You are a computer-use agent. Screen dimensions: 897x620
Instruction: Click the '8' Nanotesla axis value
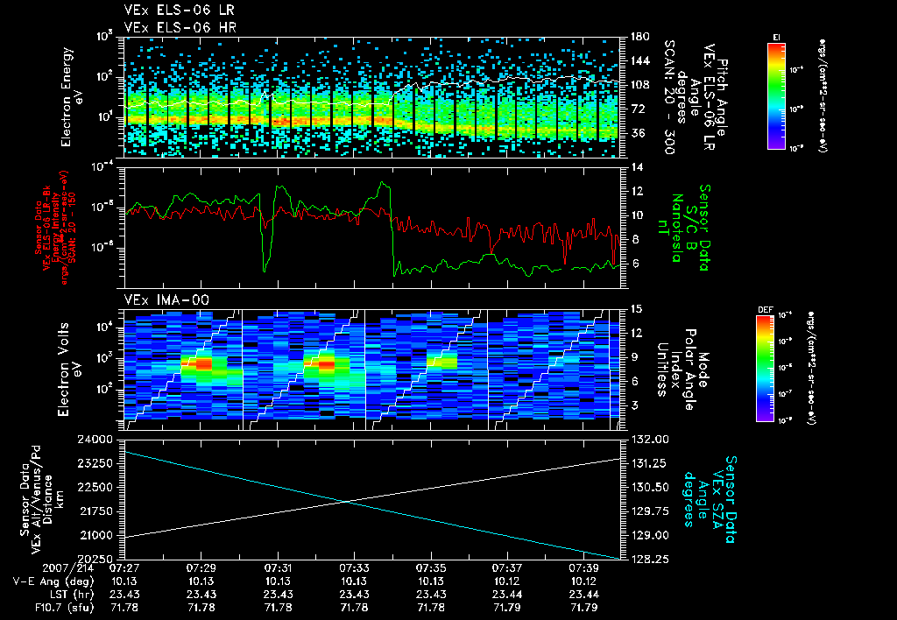(634, 240)
